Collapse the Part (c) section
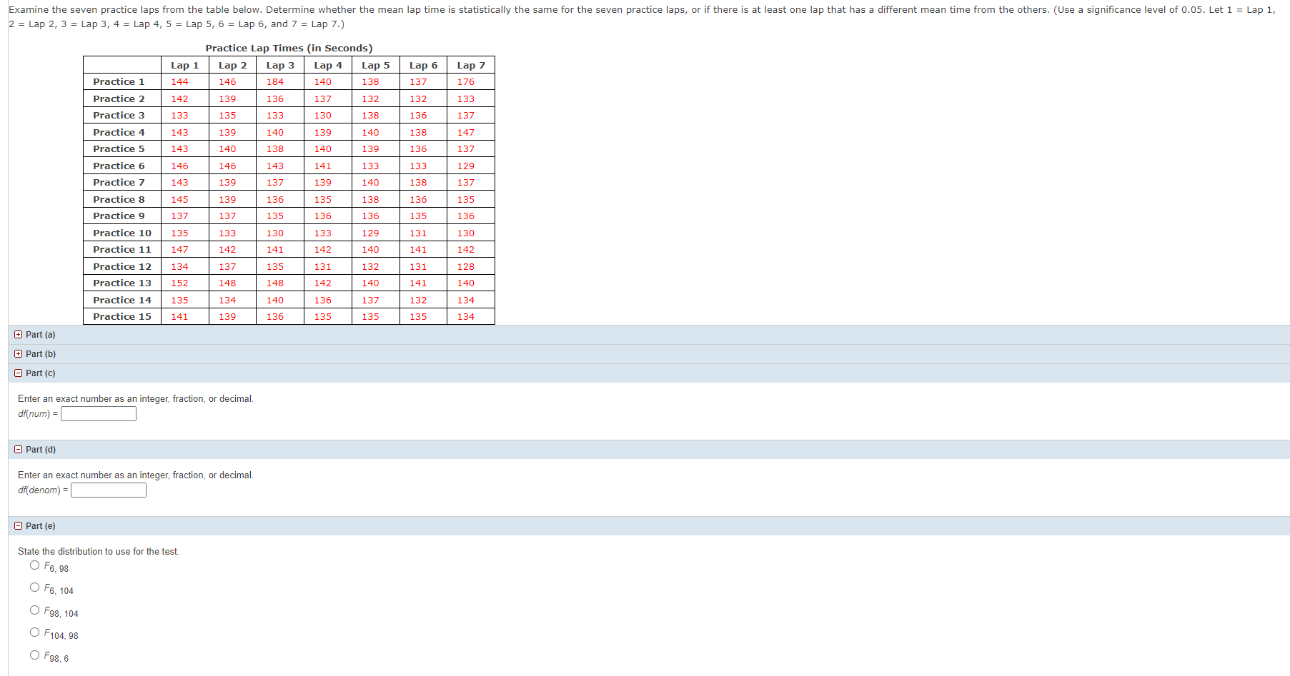Viewport: 1290px width, 676px height. pyautogui.click(x=18, y=373)
